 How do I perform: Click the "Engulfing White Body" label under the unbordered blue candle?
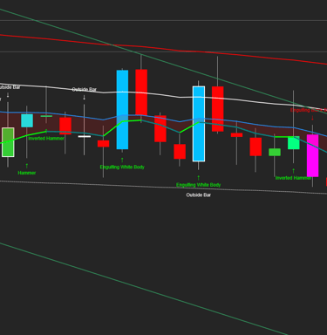pyautogui.click(x=122, y=167)
